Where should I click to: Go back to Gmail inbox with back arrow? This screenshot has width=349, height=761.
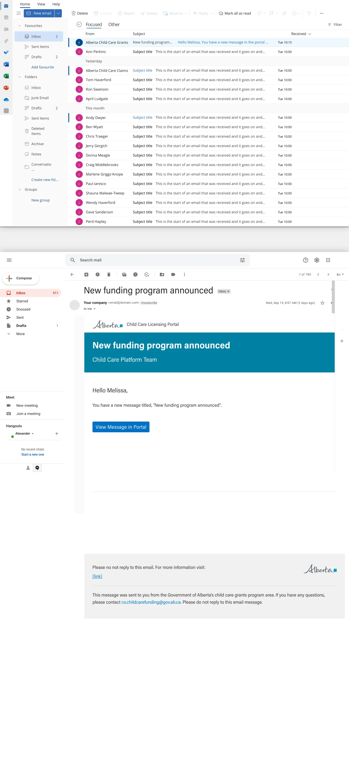tap(72, 274)
